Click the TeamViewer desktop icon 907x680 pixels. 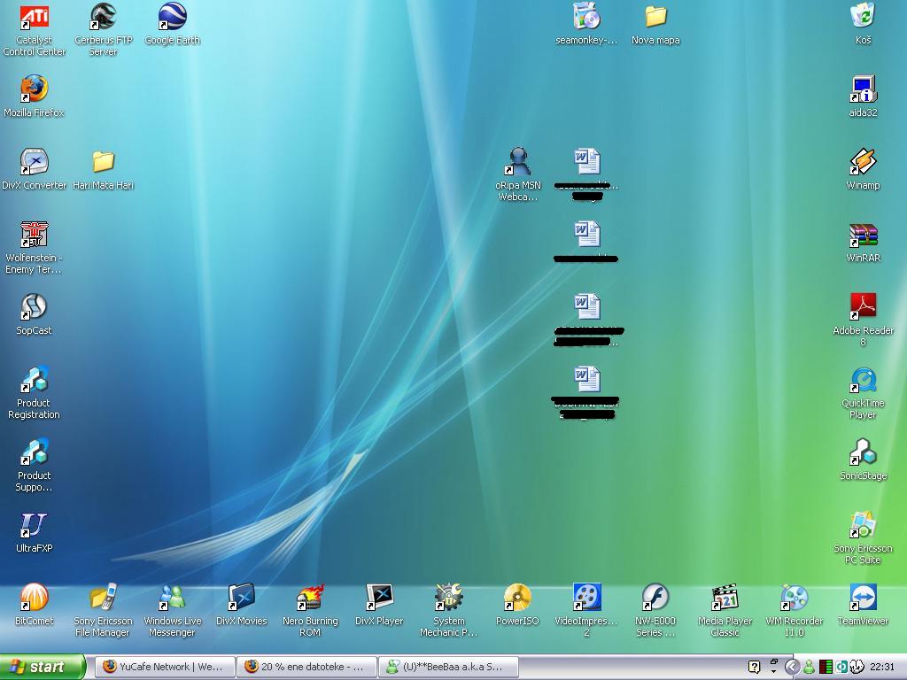[863, 598]
